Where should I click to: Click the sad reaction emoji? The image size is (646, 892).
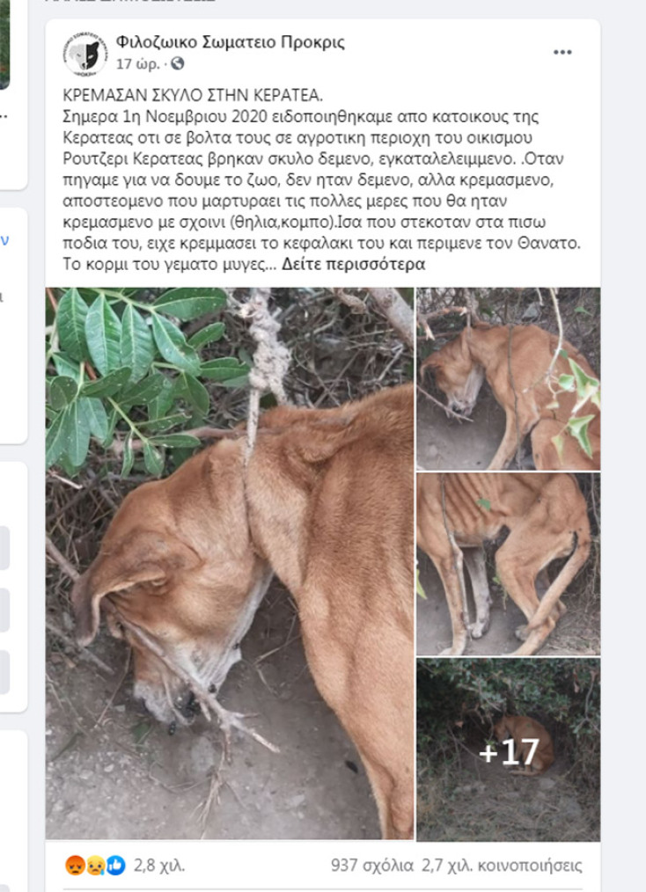click(x=95, y=866)
